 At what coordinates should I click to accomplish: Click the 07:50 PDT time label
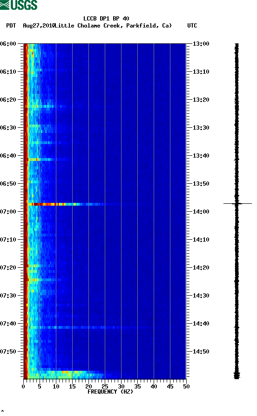pos(8,352)
